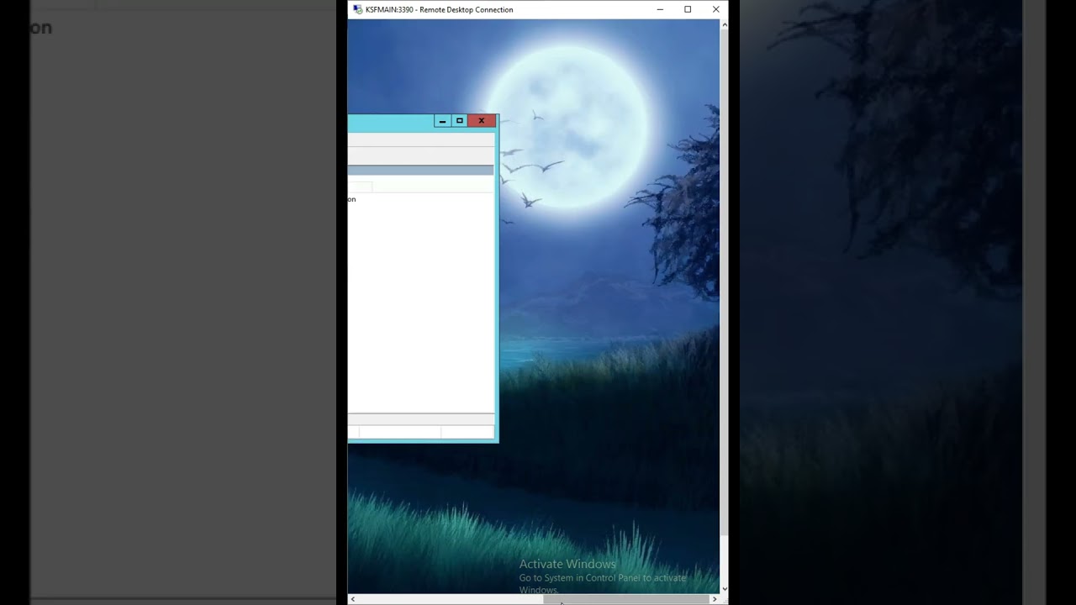Image resolution: width=1076 pixels, height=605 pixels.
Task: Click the status bar cell at the remote app bottom
Action: point(400,432)
